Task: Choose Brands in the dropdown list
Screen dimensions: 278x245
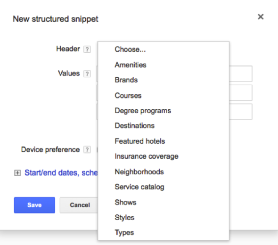Action: (x=164, y=80)
